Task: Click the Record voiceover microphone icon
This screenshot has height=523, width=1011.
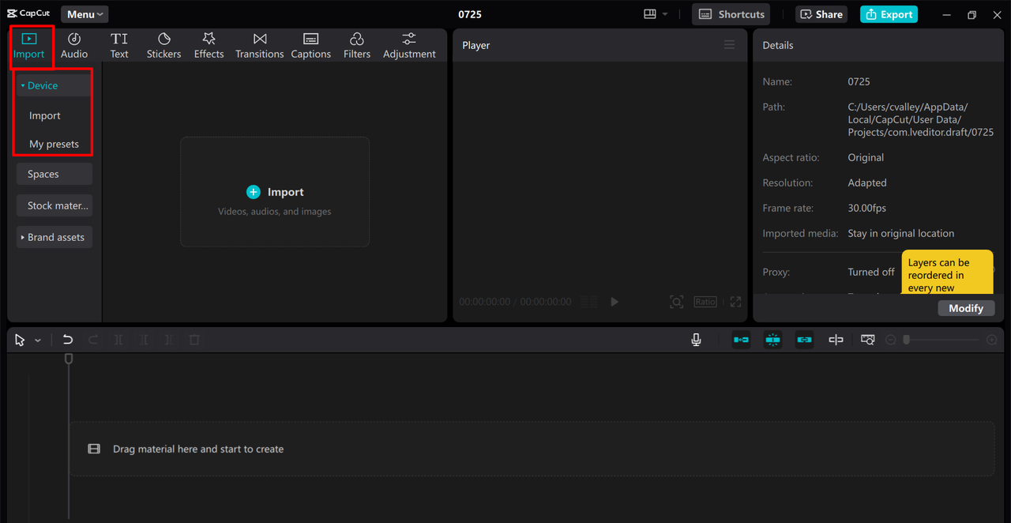Action: pyautogui.click(x=696, y=340)
